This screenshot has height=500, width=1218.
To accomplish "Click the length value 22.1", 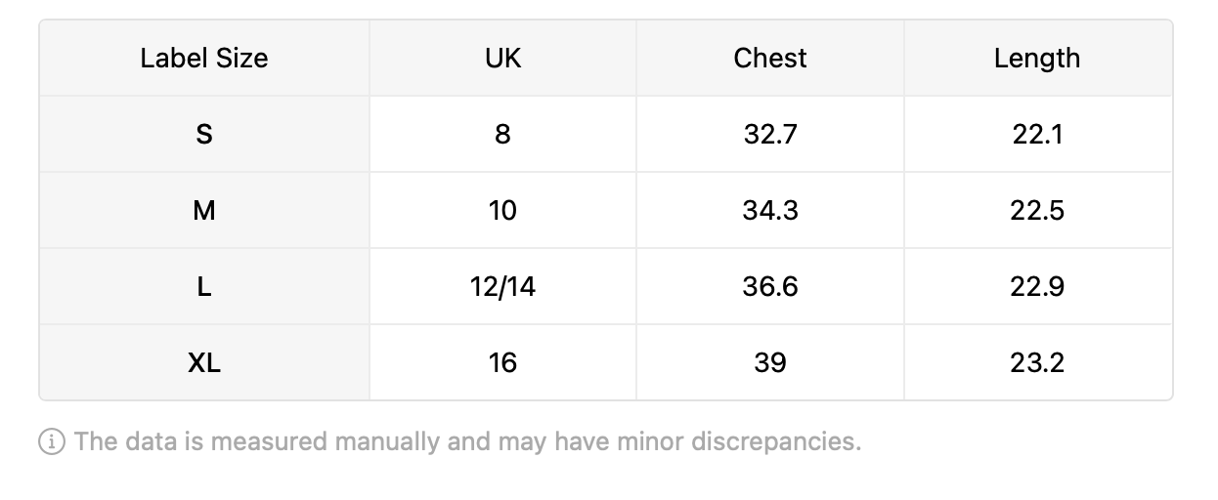I will 1037,134.
